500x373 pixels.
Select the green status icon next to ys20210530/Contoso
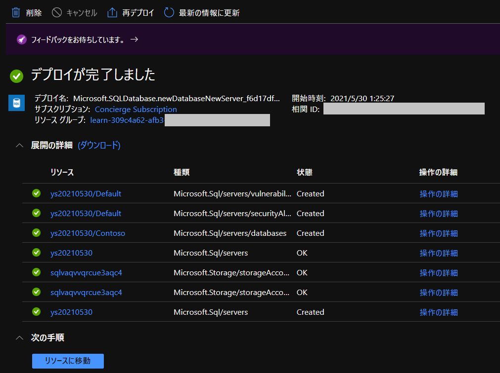point(36,233)
